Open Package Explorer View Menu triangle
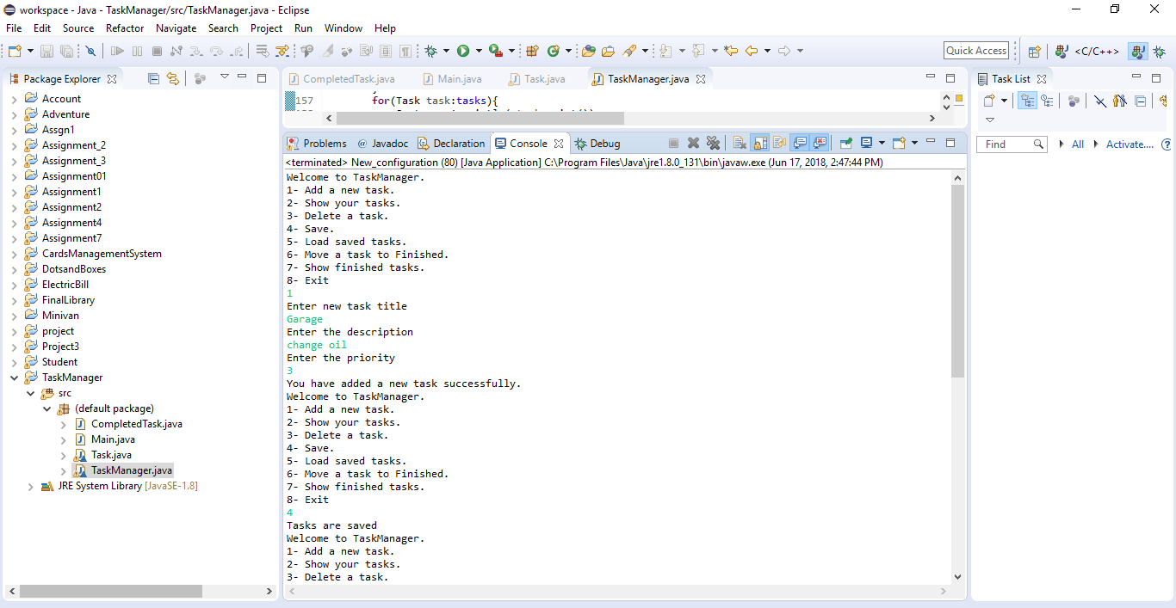This screenshot has height=608, width=1176. point(224,77)
